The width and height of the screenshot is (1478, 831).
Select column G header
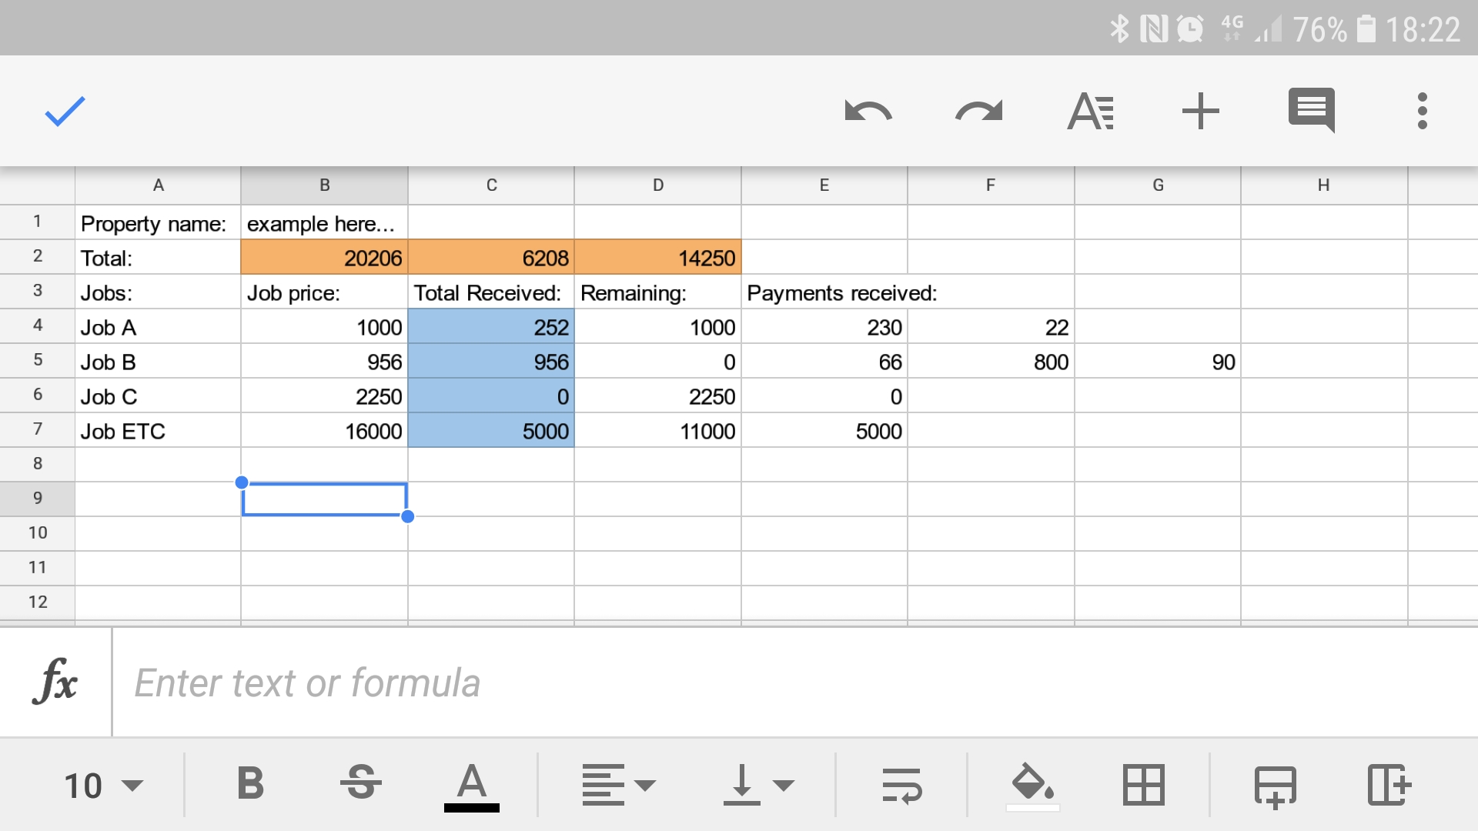tap(1158, 185)
